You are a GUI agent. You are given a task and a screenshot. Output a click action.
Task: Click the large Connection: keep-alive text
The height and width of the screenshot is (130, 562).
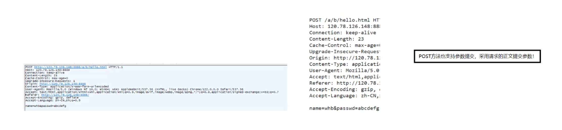(x=343, y=33)
